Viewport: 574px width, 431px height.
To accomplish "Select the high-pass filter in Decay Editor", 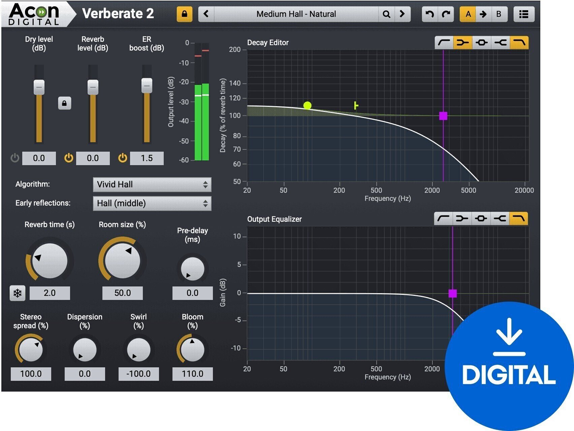I will coord(444,43).
